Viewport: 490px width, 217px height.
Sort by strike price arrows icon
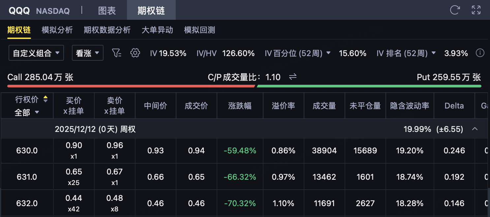(46, 99)
